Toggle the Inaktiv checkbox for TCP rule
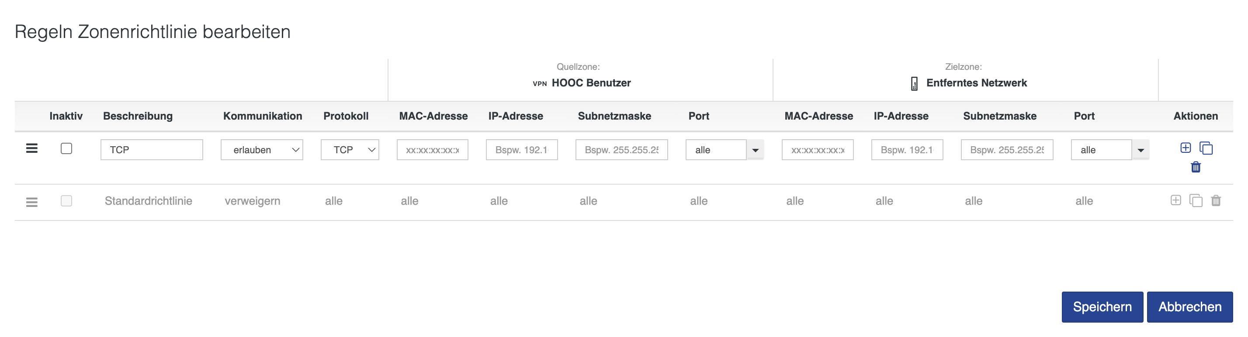 click(66, 149)
